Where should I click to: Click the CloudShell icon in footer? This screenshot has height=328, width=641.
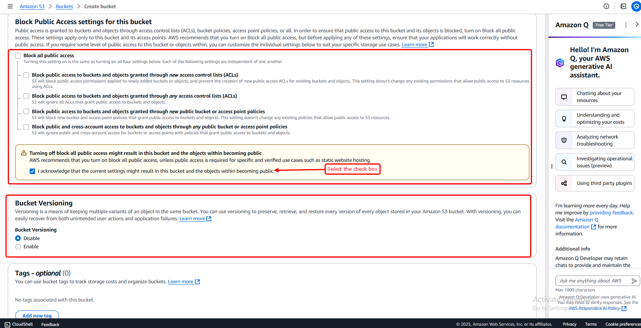tap(7, 324)
